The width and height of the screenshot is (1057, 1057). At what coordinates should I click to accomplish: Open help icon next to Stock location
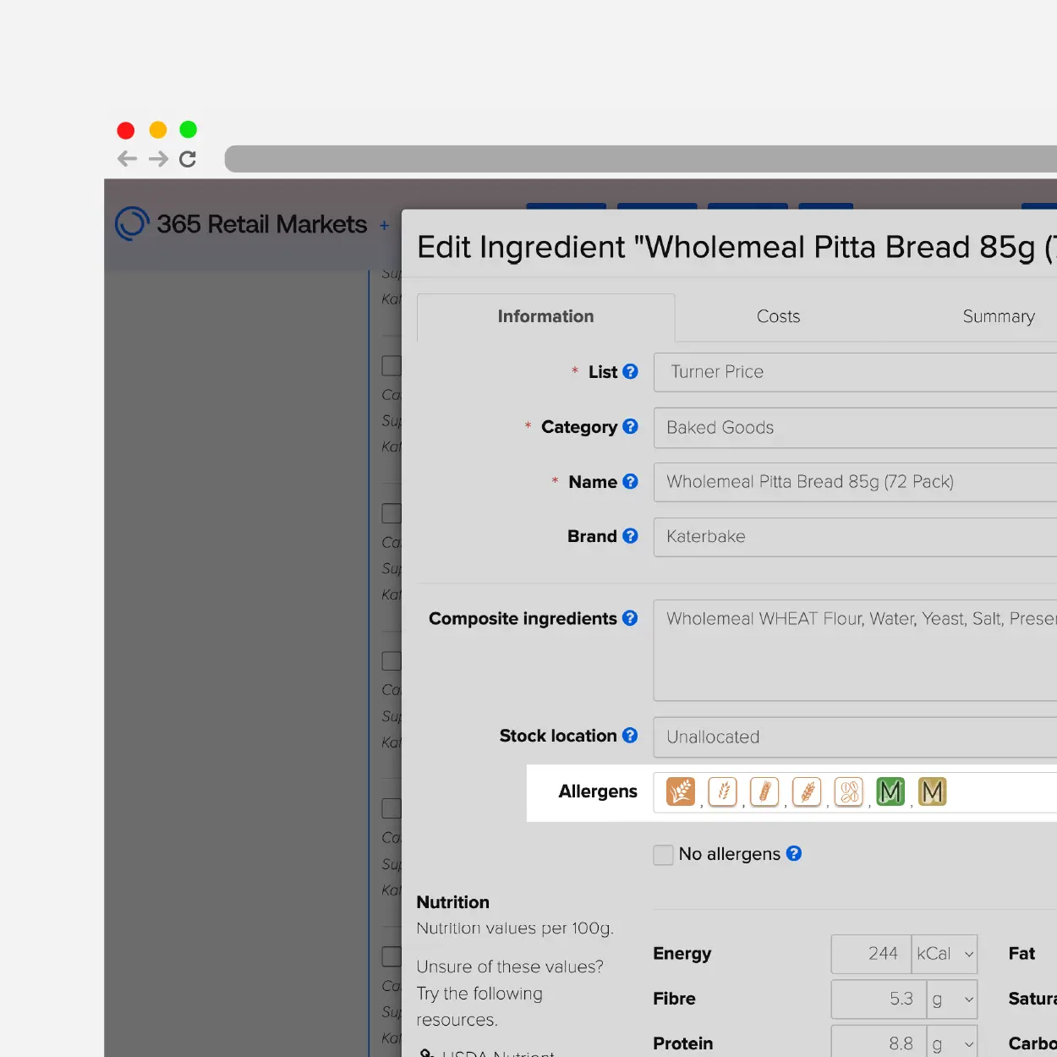point(630,735)
